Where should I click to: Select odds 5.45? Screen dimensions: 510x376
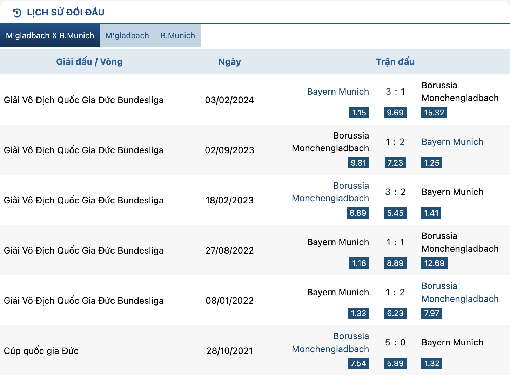click(395, 213)
